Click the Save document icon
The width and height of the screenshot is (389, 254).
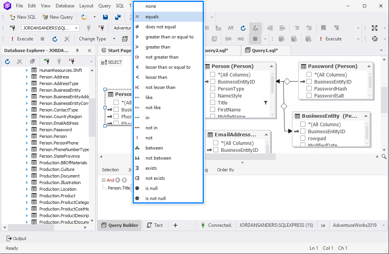tap(105, 17)
